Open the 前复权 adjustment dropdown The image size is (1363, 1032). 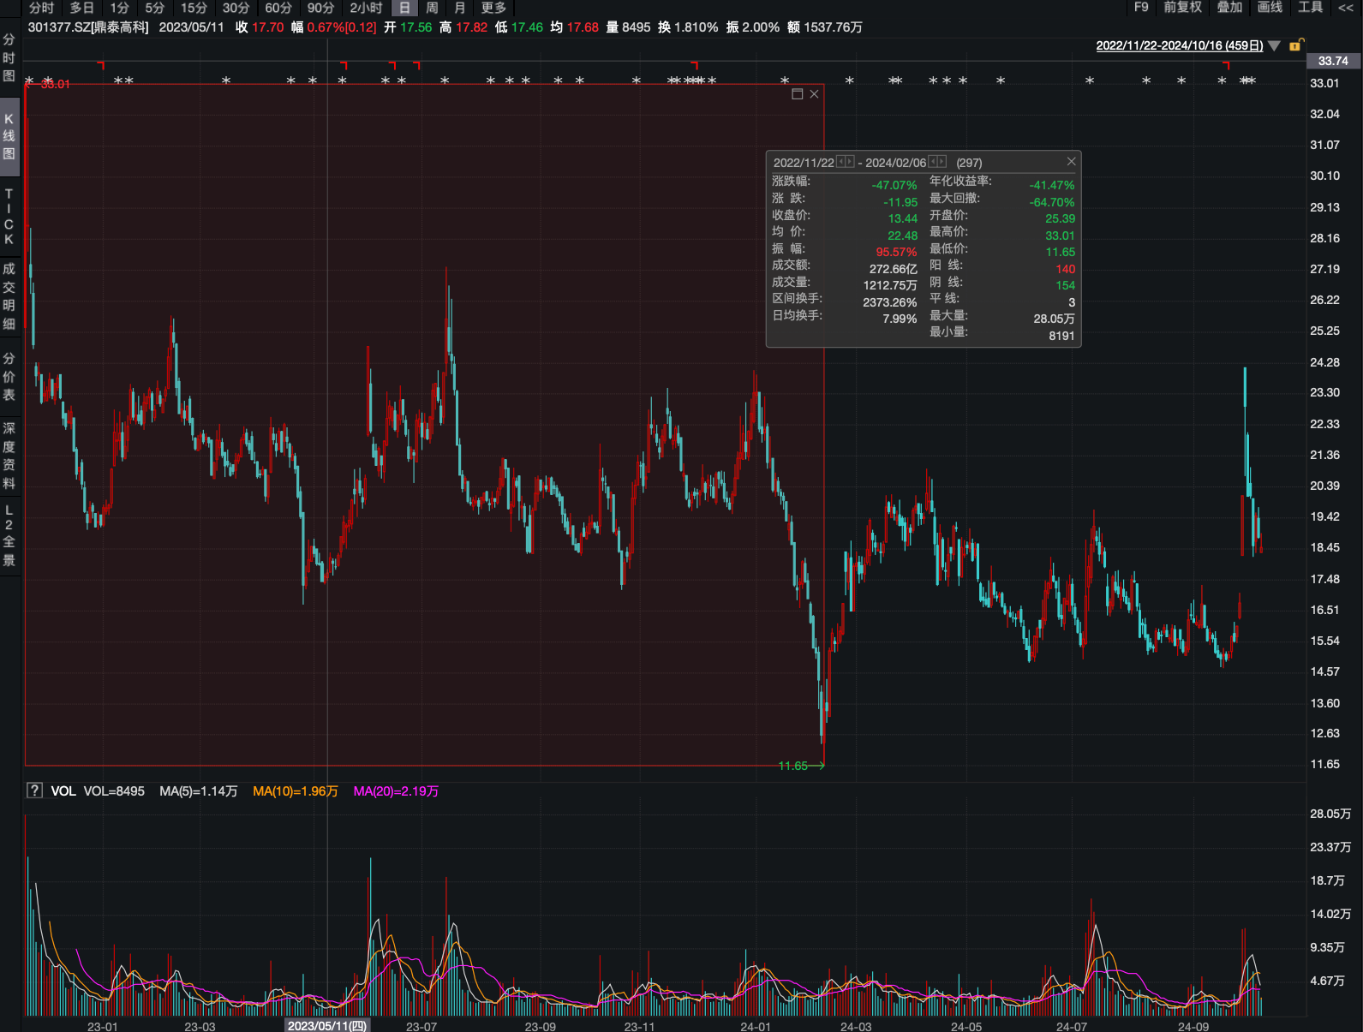coord(1183,7)
